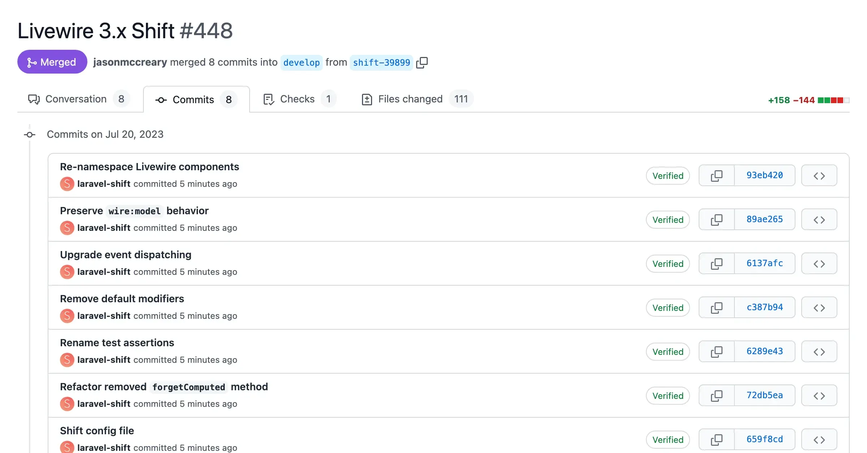Switch to the Checks tab

(297, 99)
